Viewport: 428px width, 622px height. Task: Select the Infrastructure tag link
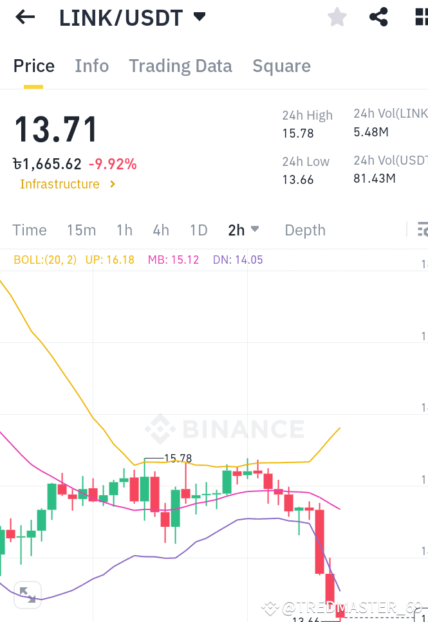click(x=59, y=185)
